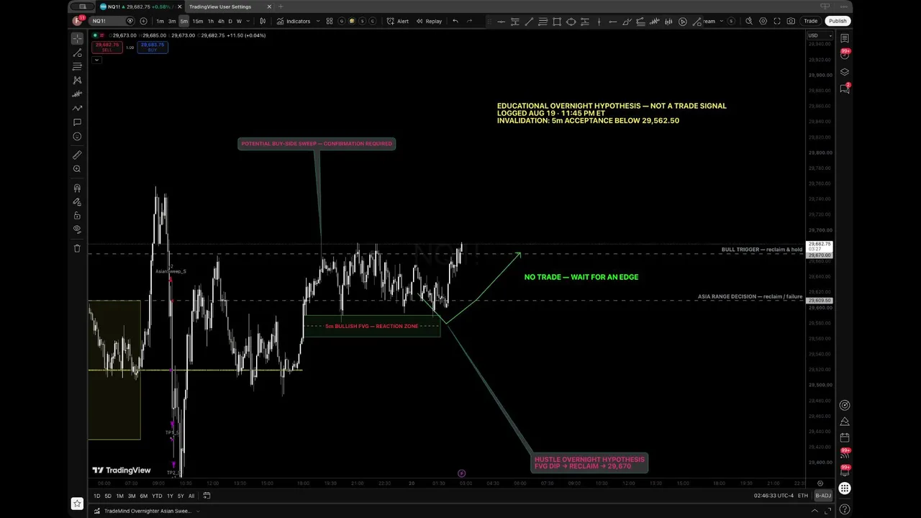
Task: Select the trend line drawing tool
Action: (x=77, y=53)
